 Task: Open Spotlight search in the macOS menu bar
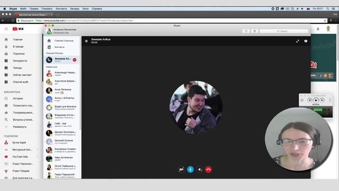pos(328,8)
